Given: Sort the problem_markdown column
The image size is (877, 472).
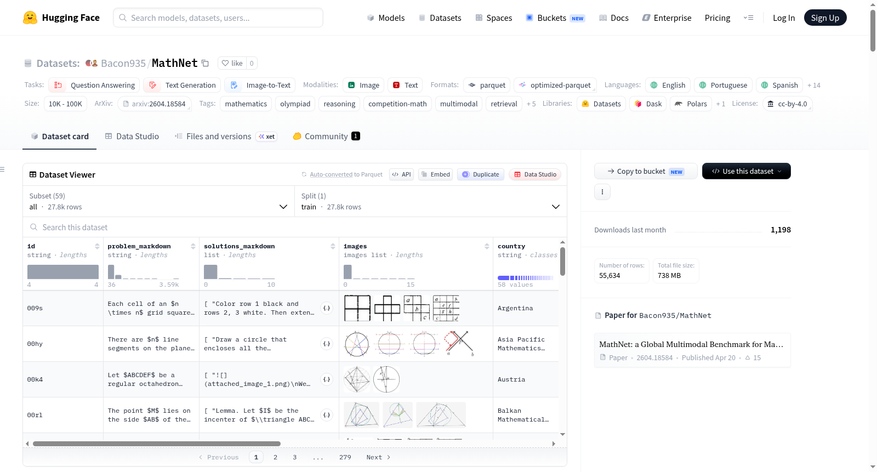Looking at the screenshot, I should (193, 247).
